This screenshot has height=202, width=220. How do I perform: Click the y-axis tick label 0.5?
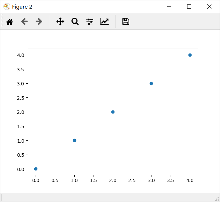(x=21, y=155)
